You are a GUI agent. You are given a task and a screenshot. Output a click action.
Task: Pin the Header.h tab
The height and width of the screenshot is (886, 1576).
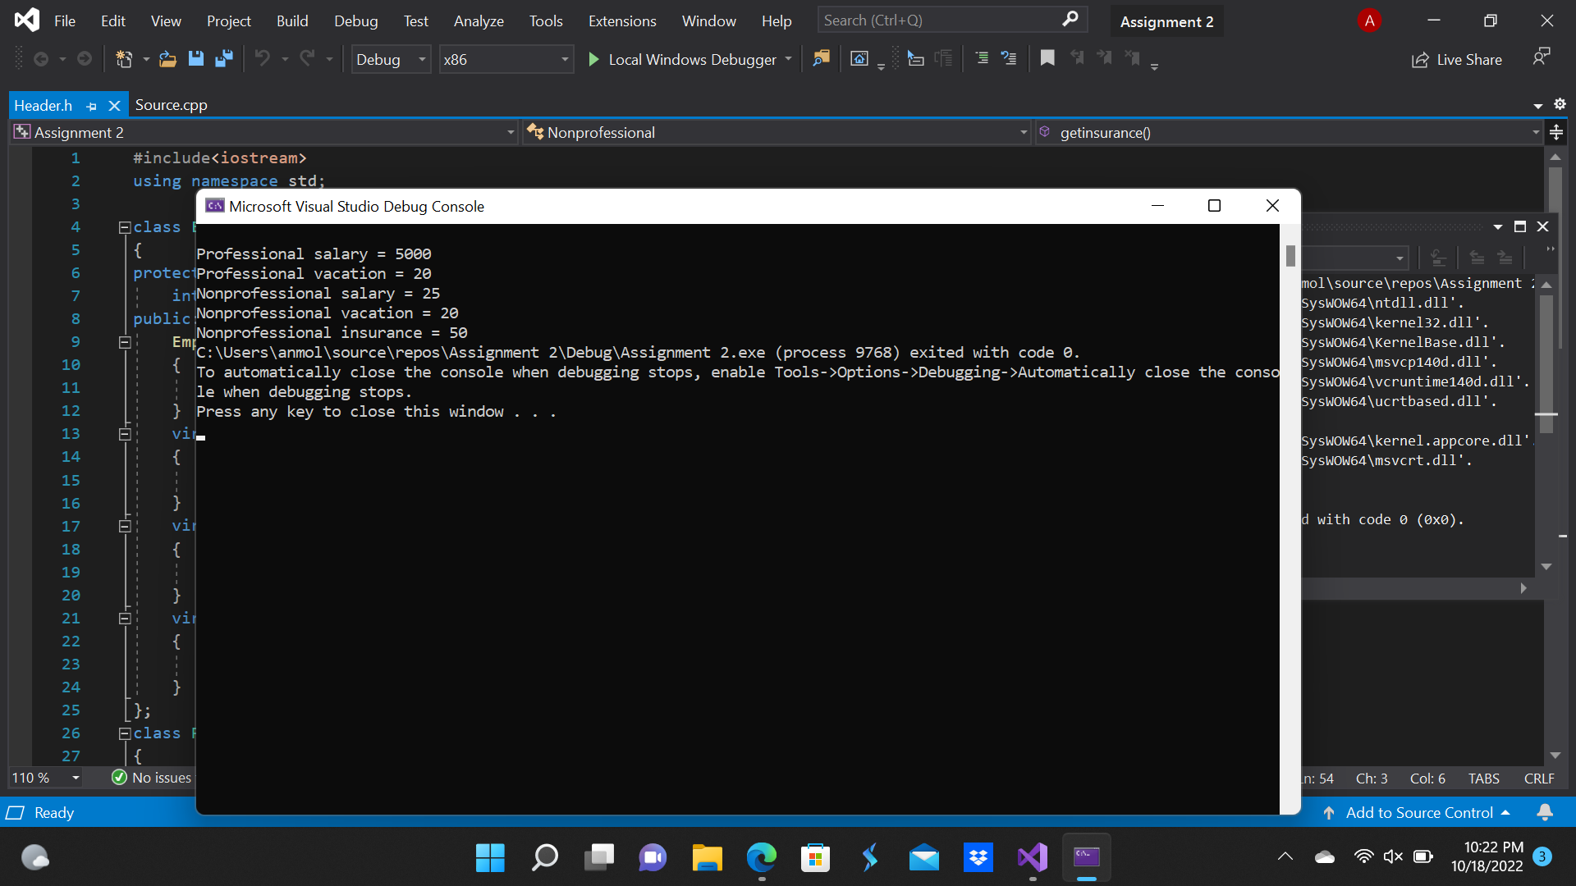tap(92, 106)
